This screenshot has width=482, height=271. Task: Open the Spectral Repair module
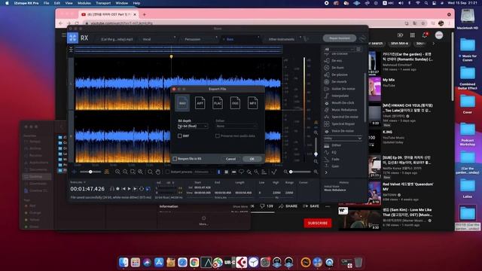343,123
